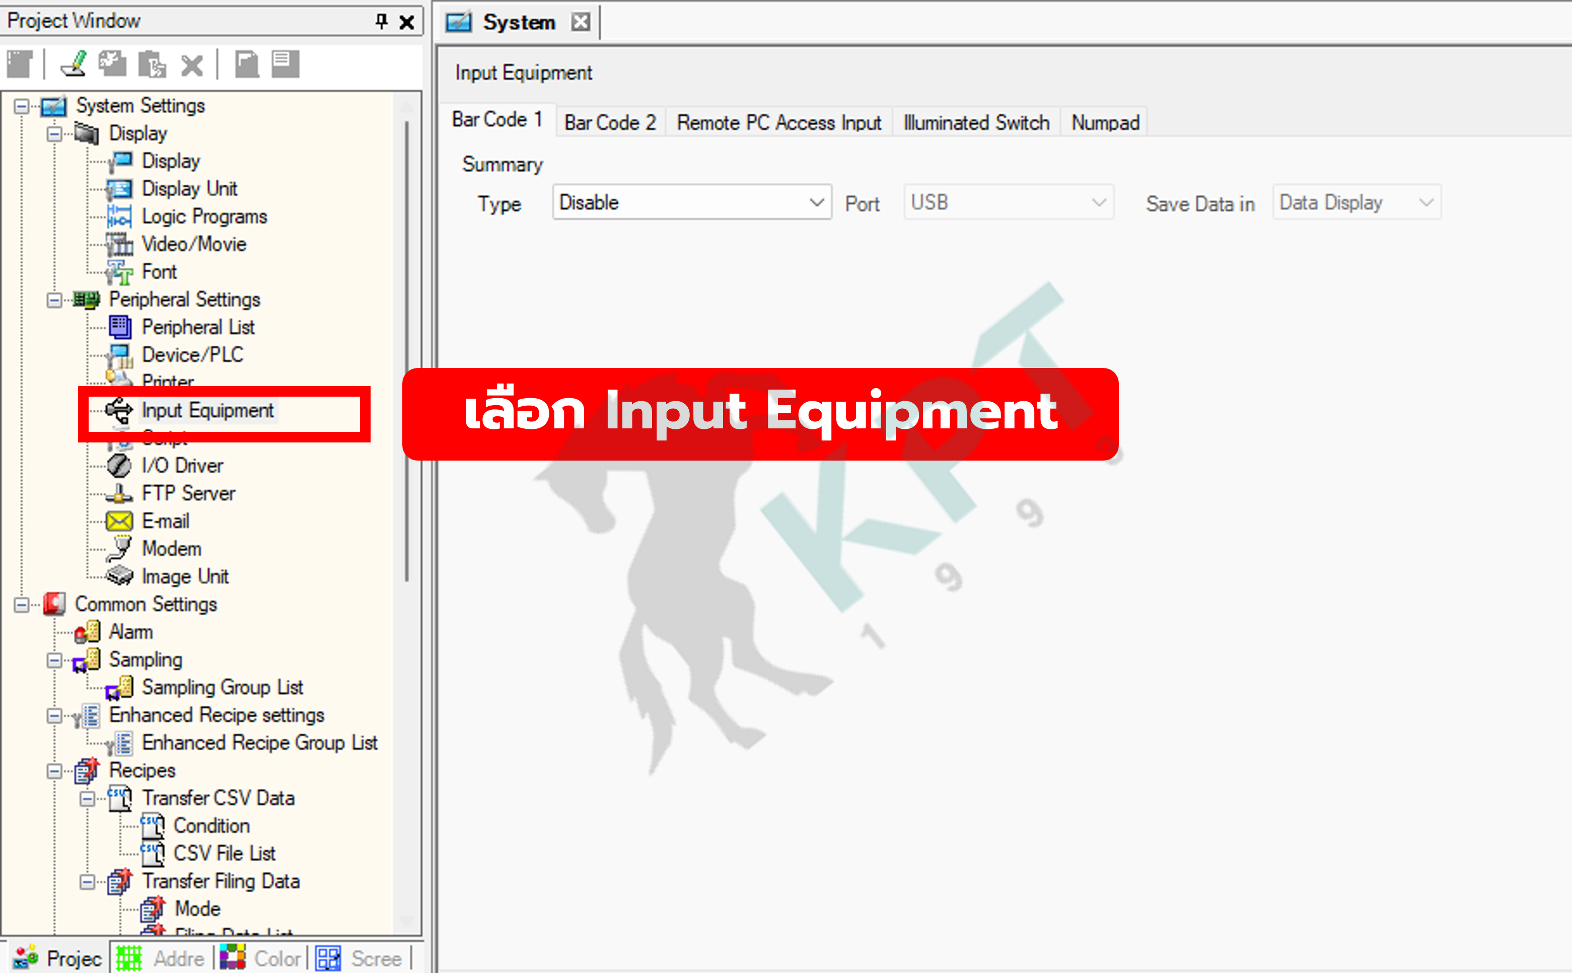
Task: Collapse the Transfer Filing Data node
Action: coord(88,881)
